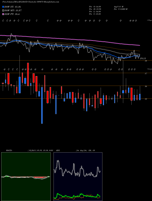Click the ADX '(14 day) 24, +20, -18' text
The height and width of the screenshot is (201, 152).
click(x=85, y=150)
